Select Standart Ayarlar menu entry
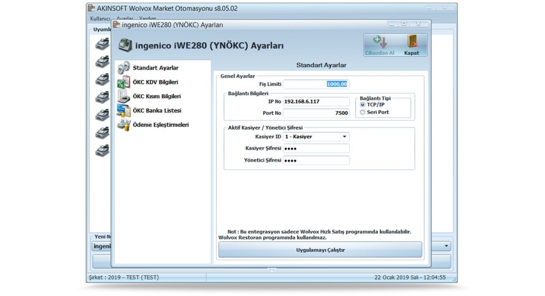The height and width of the screenshot is (296, 545). pyautogui.click(x=156, y=68)
